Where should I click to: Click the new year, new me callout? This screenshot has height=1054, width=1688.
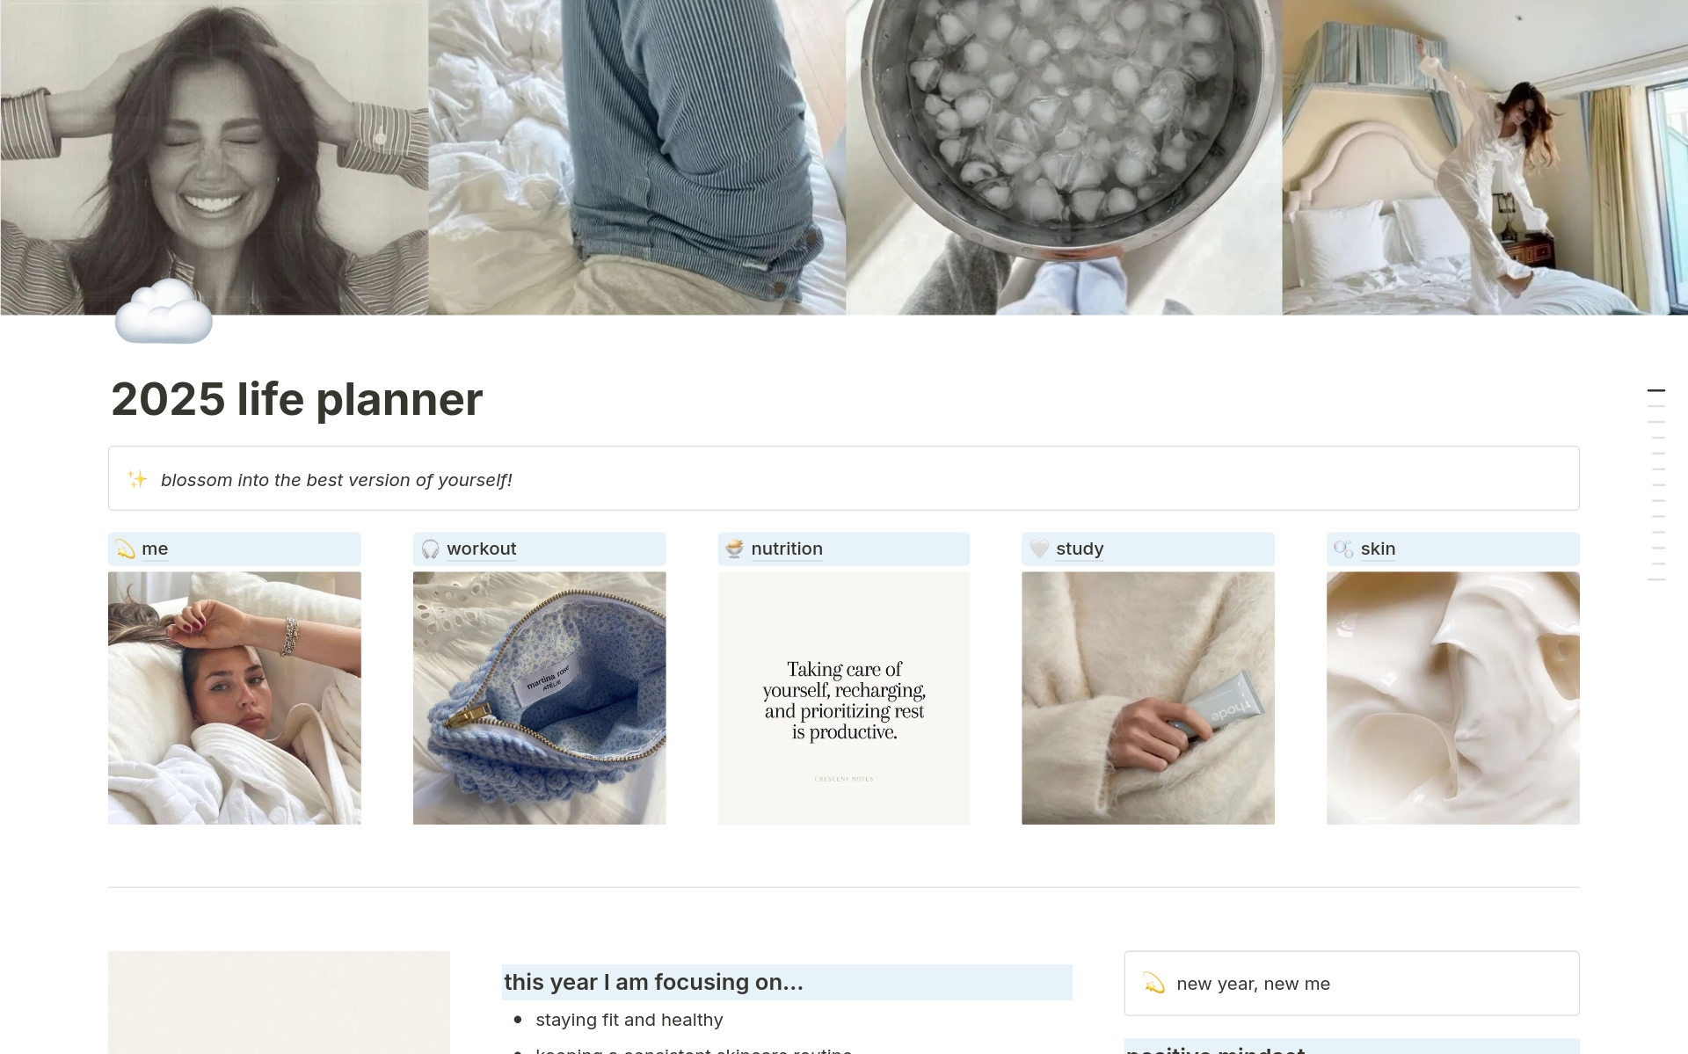tap(1352, 984)
